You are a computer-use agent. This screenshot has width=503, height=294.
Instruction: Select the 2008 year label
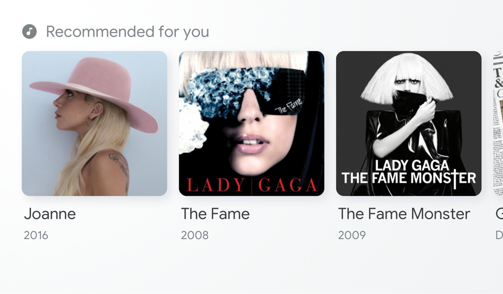pyautogui.click(x=195, y=235)
